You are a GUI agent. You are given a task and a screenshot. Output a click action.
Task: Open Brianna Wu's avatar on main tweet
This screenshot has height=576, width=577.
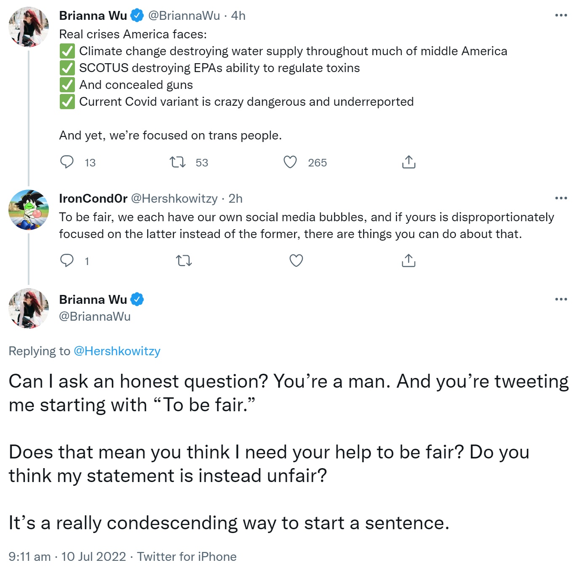29,308
